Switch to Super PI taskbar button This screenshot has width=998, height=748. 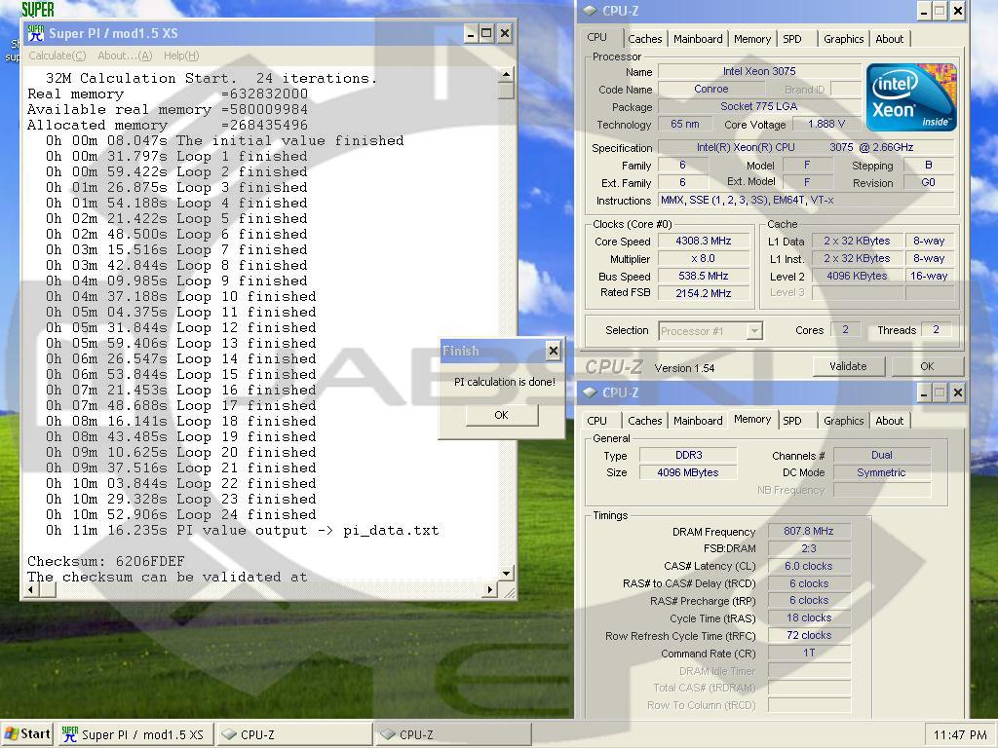coord(134,734)
